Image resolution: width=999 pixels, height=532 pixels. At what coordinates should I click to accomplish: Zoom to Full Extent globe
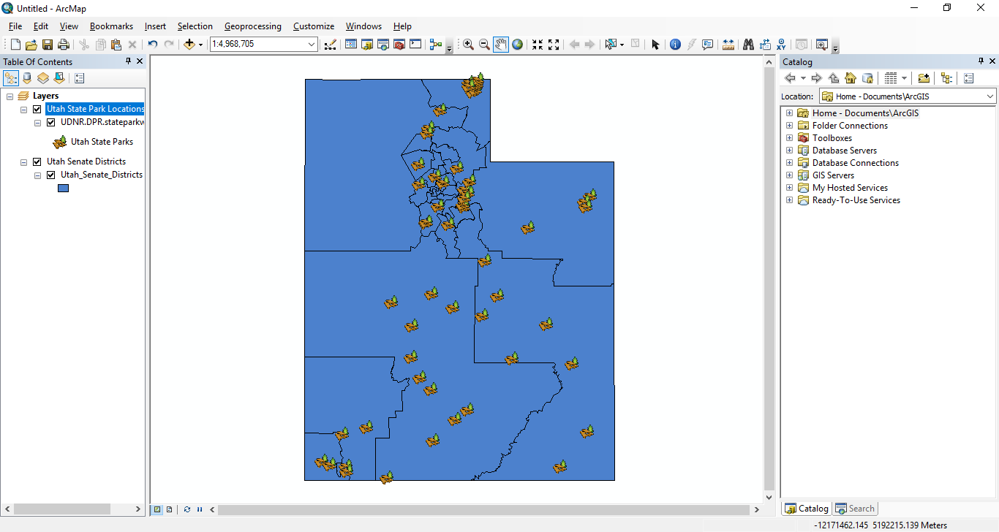518,45
